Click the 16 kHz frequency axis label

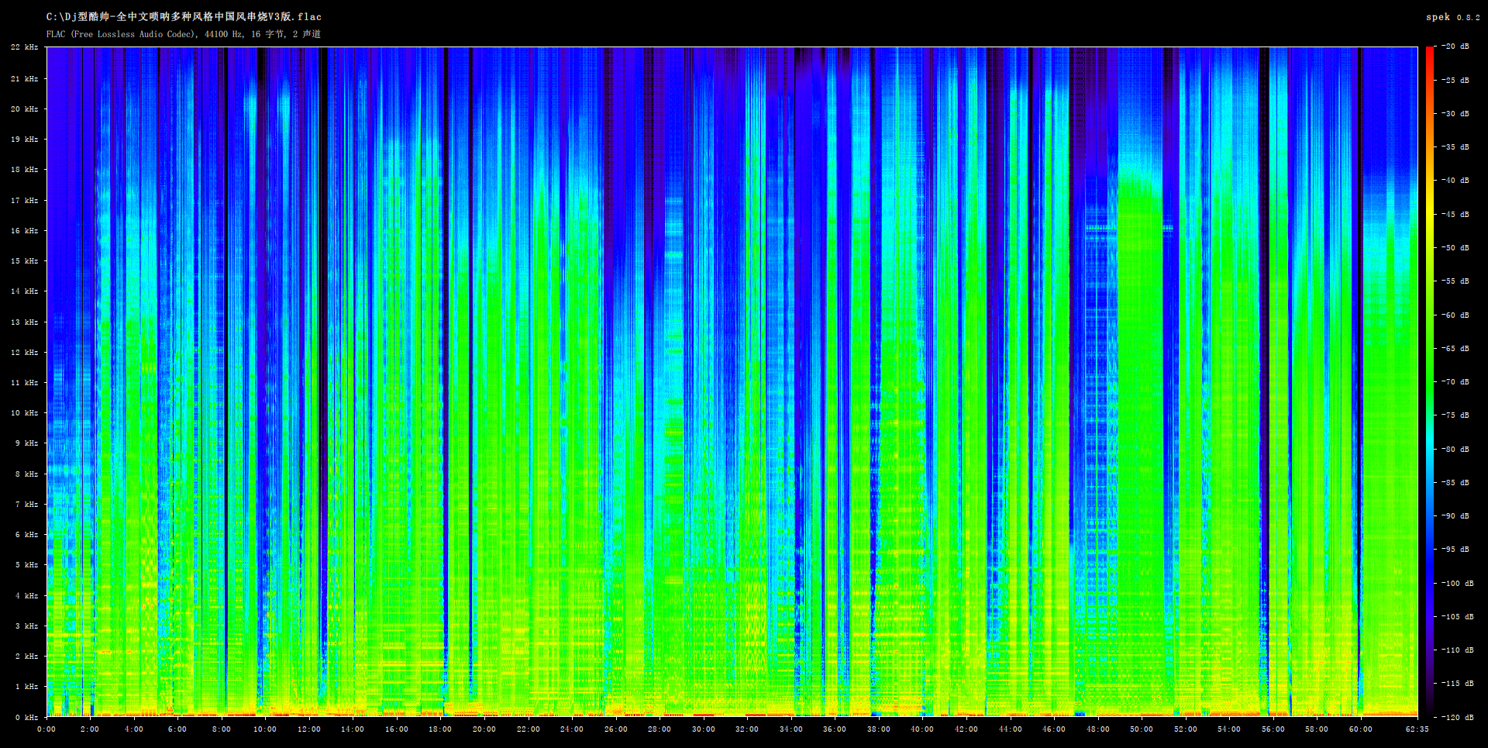(24, 231)
